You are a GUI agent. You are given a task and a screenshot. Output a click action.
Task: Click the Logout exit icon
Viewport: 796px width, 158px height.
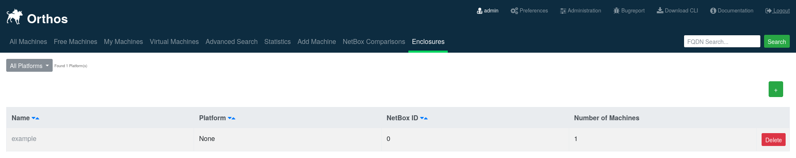tap(768, 11)
